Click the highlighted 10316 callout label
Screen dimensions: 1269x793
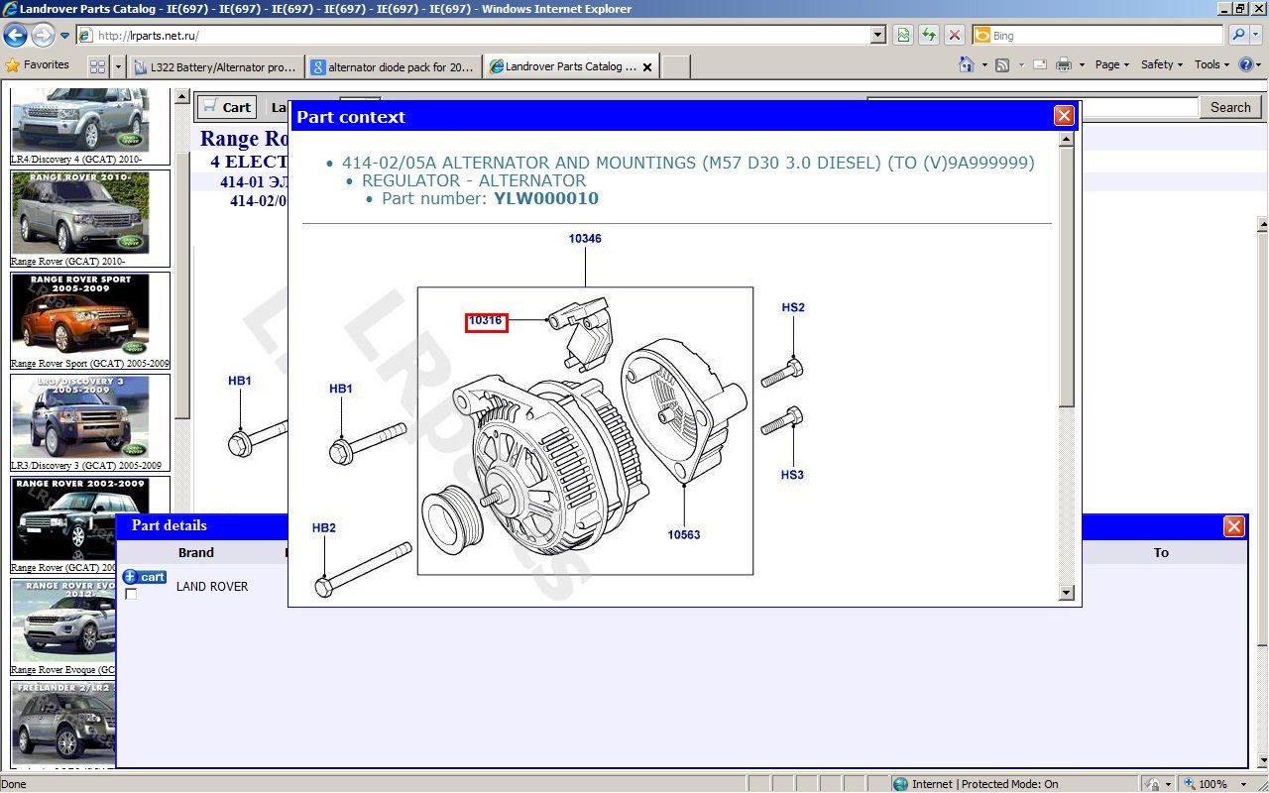click(x=487, y=321)
